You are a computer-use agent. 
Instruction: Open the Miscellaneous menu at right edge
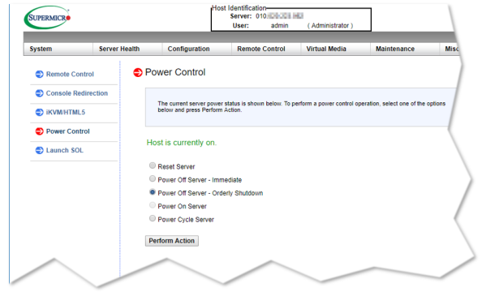click(x=450, y=49)
